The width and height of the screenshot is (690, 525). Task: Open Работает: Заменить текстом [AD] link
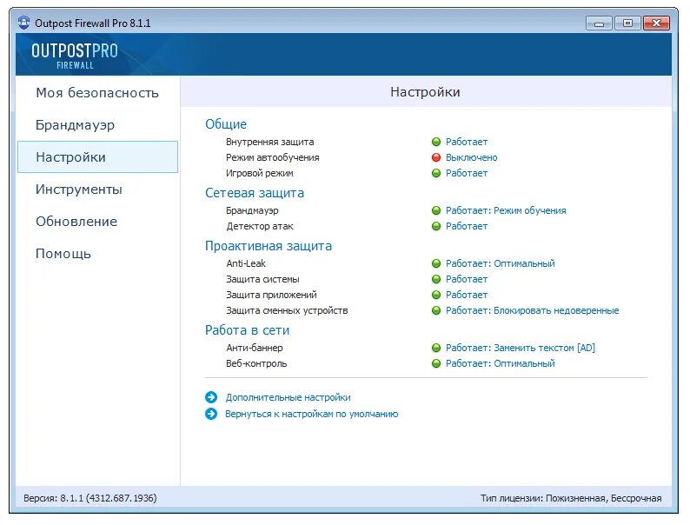pos(521,348)
